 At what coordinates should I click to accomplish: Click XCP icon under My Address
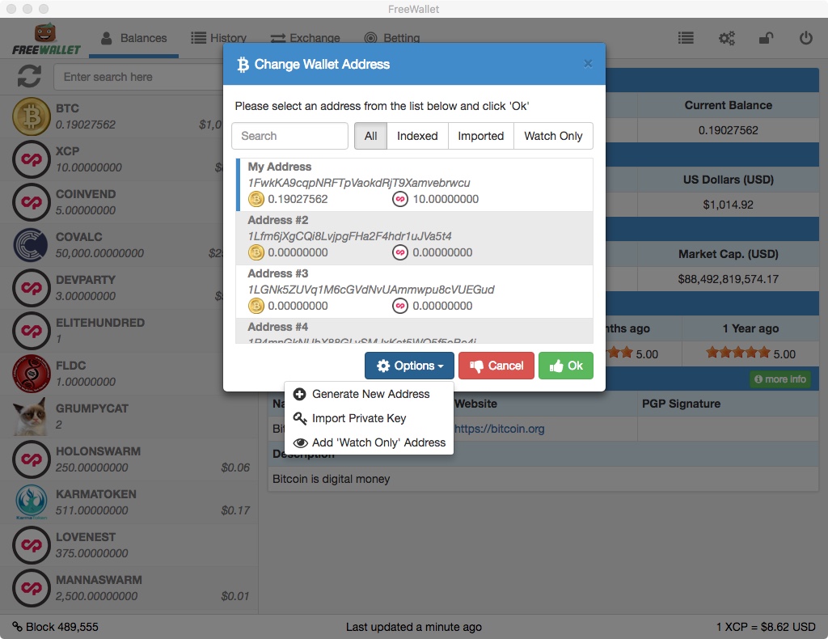point(400,199)
